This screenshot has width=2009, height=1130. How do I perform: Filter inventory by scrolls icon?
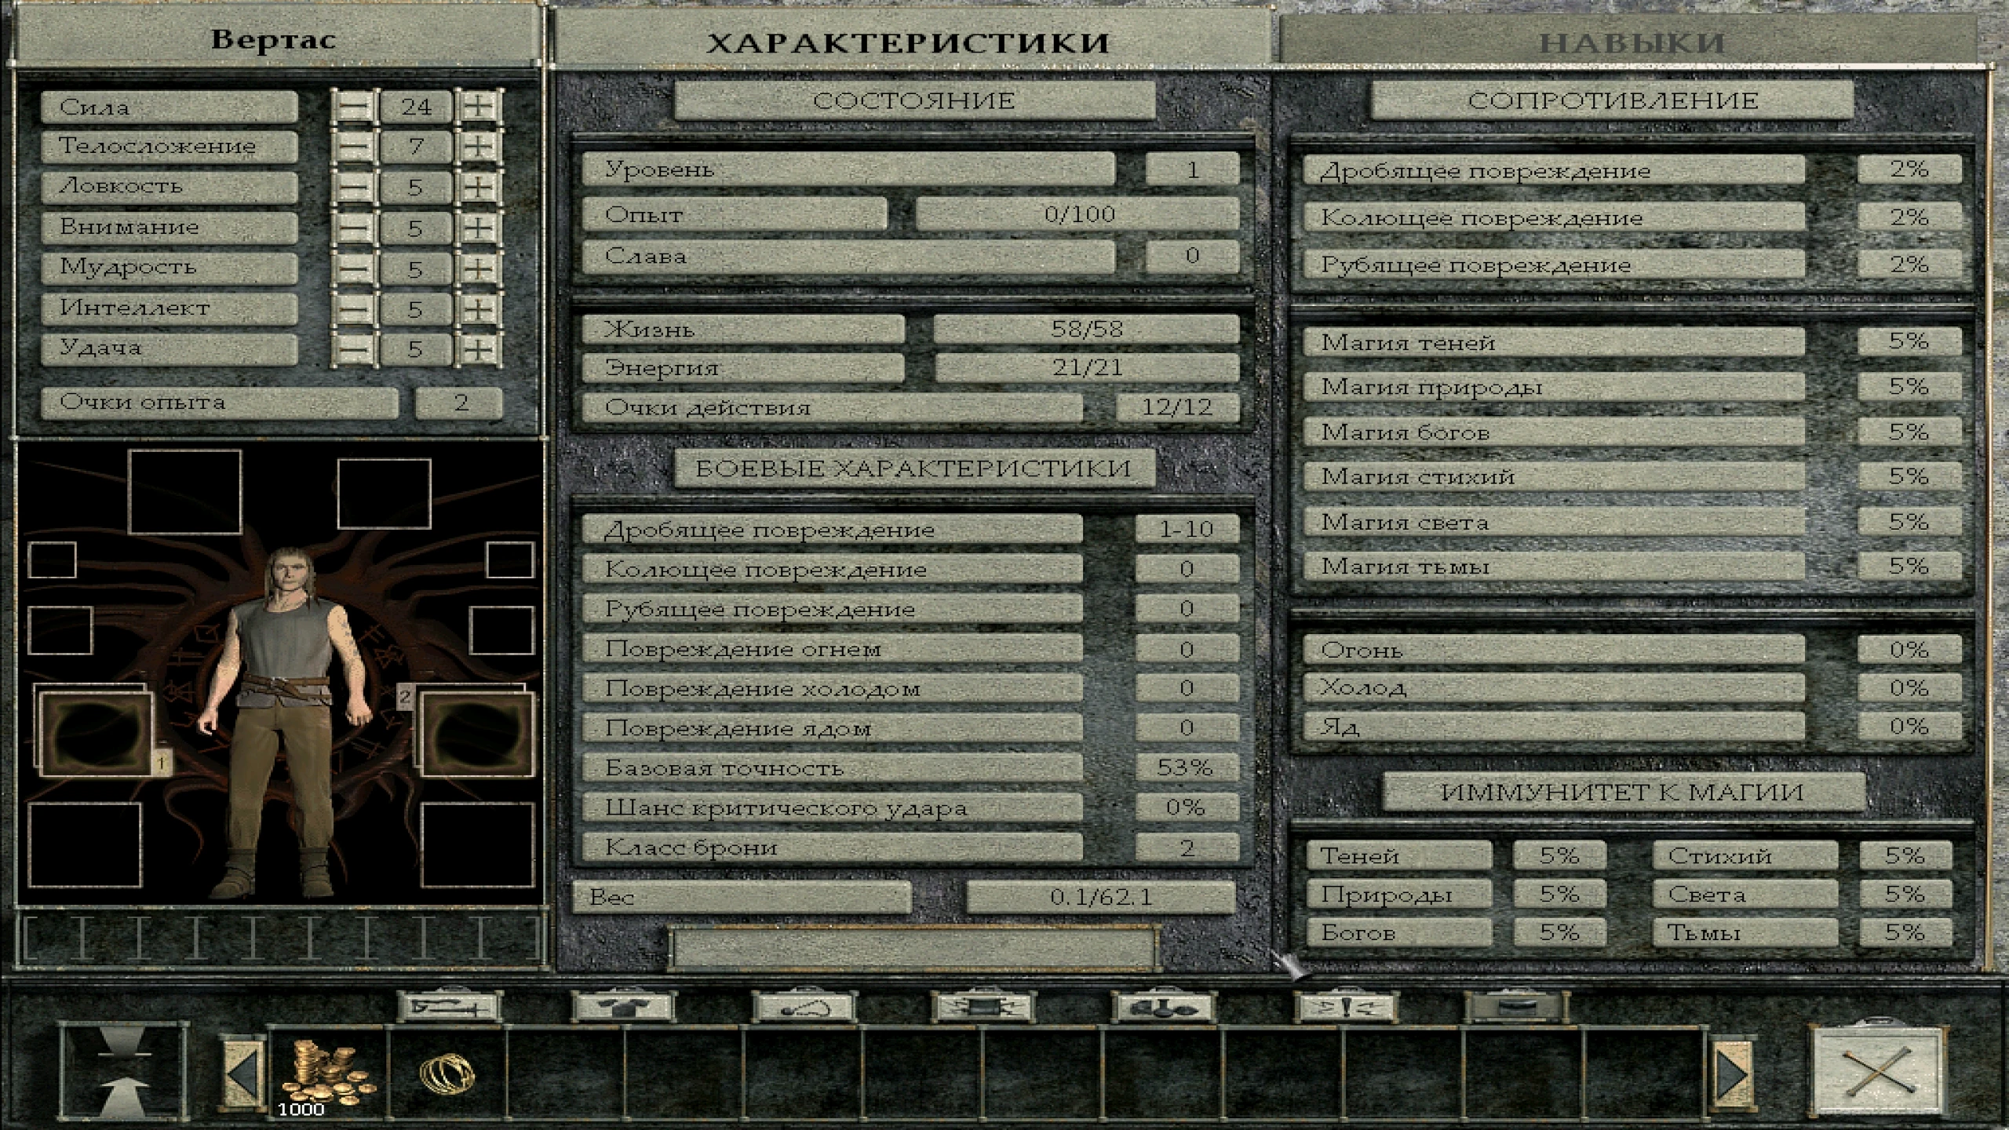click(x=983, y=1007)
